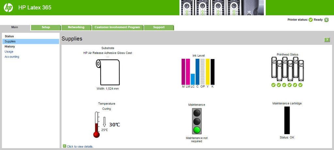Click the cyan C ink bar
334x150 pixels.
198,72
